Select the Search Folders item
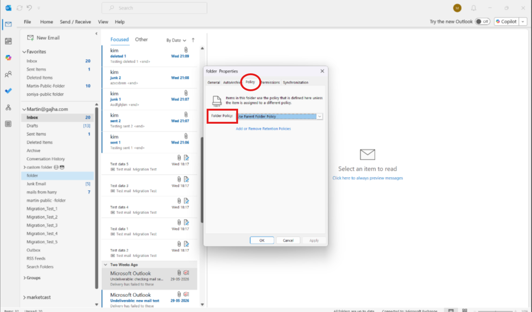The width and height of the screenshot is (532, 312). coord(58,267)
